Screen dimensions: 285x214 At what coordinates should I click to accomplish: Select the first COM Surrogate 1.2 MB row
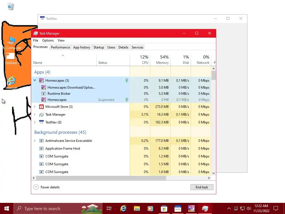121,156
